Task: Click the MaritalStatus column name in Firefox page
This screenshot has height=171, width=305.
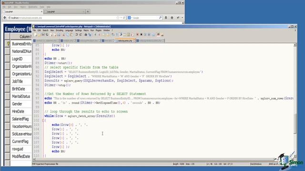Action: point(21,96)
